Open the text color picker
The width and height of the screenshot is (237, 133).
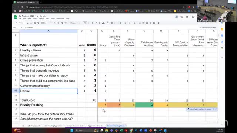coord(103,23)
